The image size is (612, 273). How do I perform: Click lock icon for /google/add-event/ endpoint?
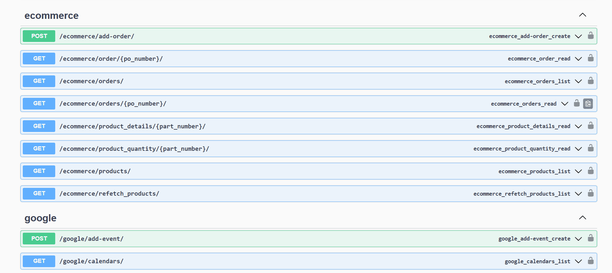coord(591,238)
